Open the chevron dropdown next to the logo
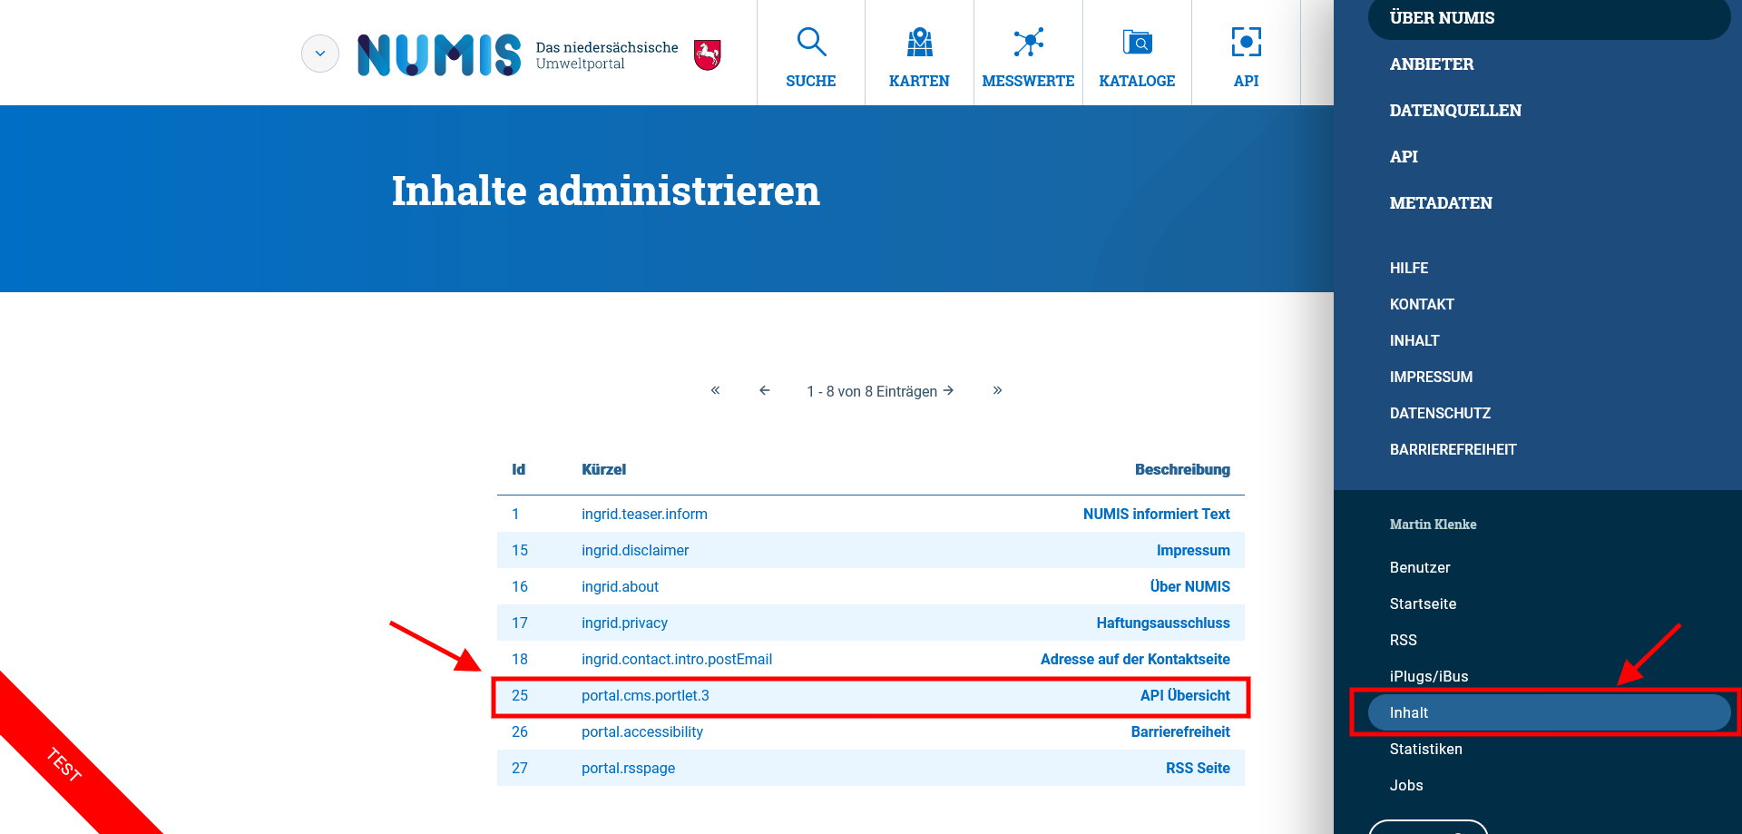 [x=319, y=53]
